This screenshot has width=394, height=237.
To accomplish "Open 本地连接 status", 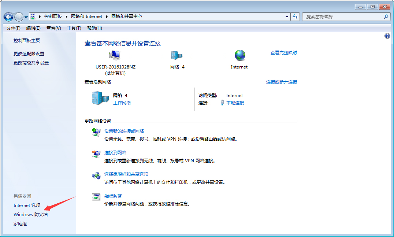I will pos(235,102).
